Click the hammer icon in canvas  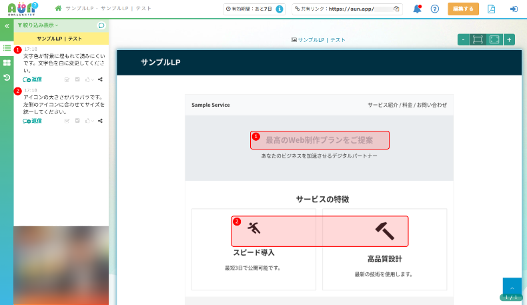(385, 231)
